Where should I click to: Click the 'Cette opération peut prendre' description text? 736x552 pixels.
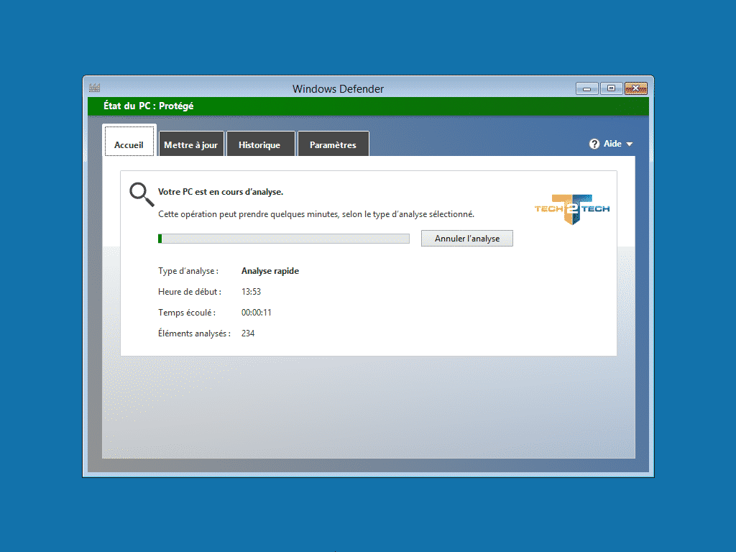point(316,214)
